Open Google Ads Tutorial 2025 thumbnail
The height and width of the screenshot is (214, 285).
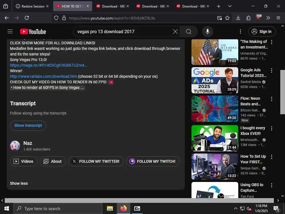click(215, 80)
